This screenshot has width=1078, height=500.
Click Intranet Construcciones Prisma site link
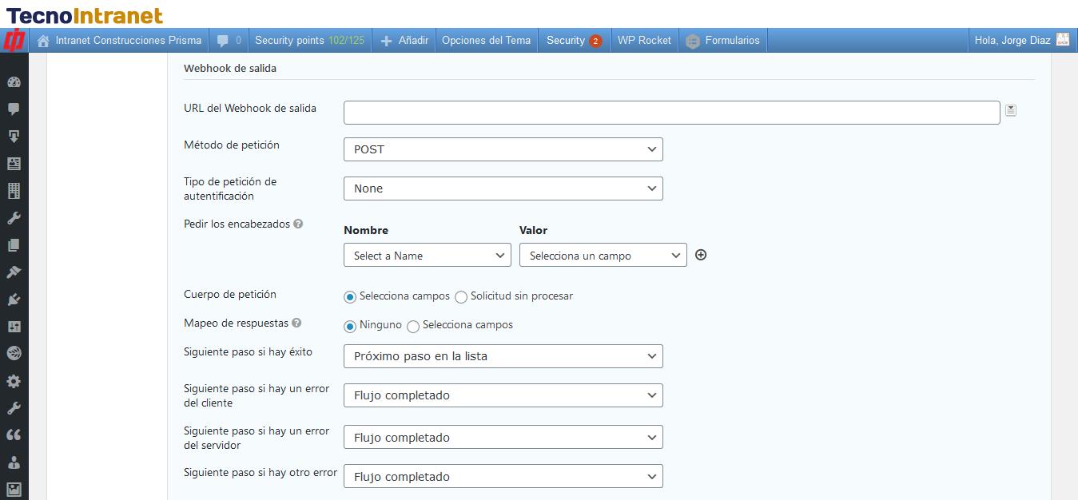118,40
